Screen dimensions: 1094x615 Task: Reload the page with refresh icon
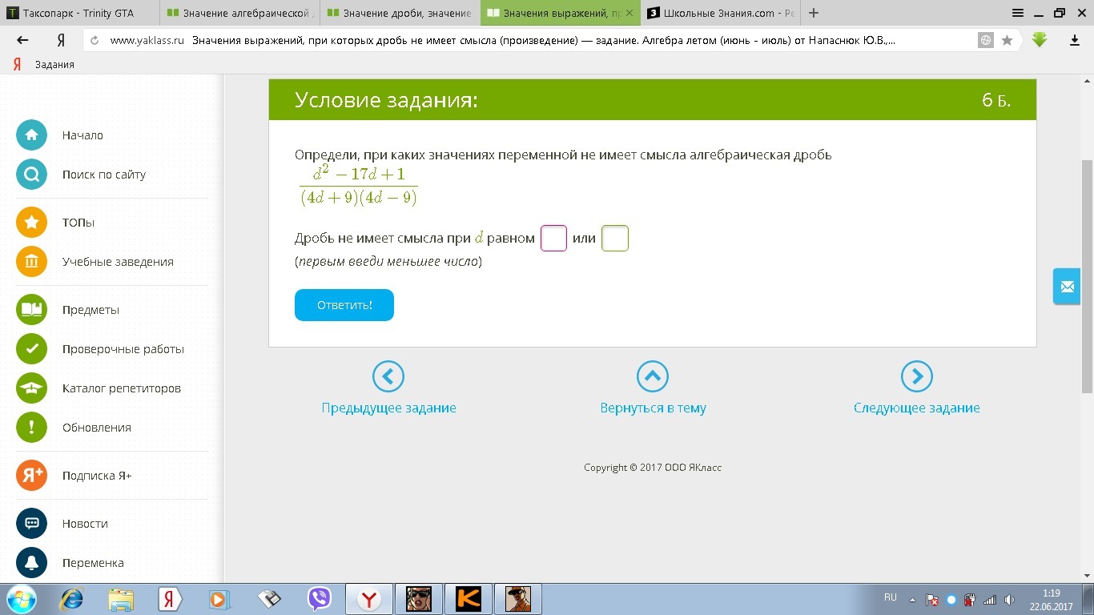95,40
